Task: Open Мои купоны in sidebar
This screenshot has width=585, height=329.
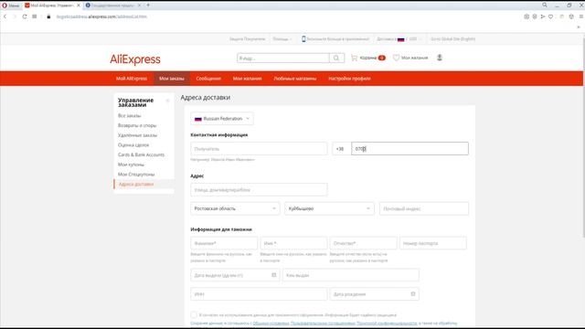Action: point(131,164)
